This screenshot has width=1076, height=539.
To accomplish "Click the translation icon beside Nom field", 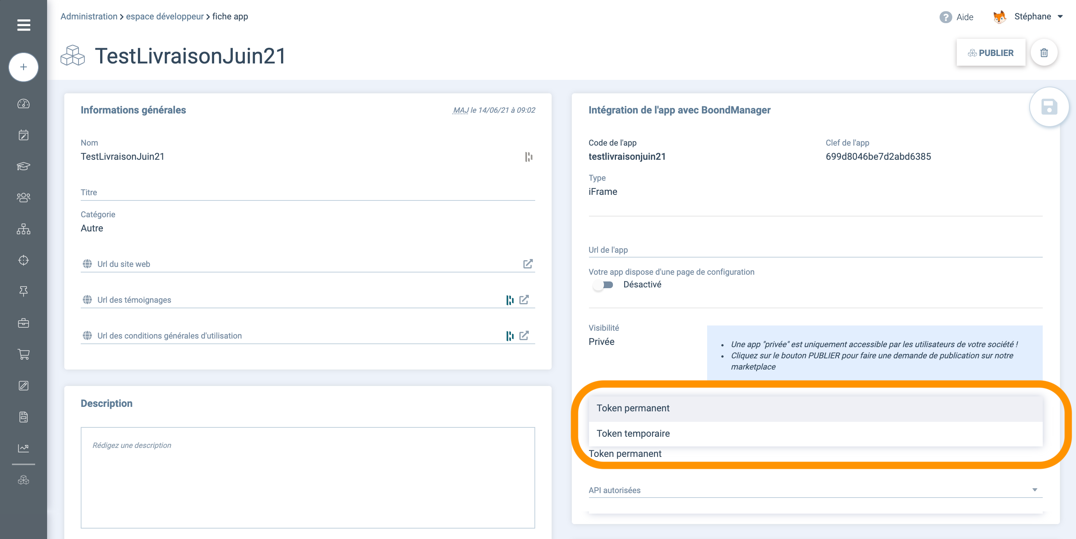I will (x=529, y=156).
